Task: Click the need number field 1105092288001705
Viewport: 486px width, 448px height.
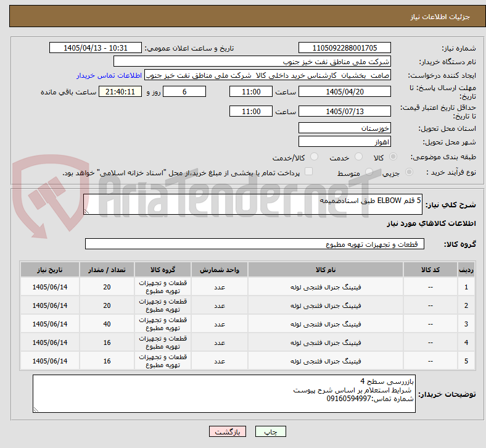Action: (344, 48)
